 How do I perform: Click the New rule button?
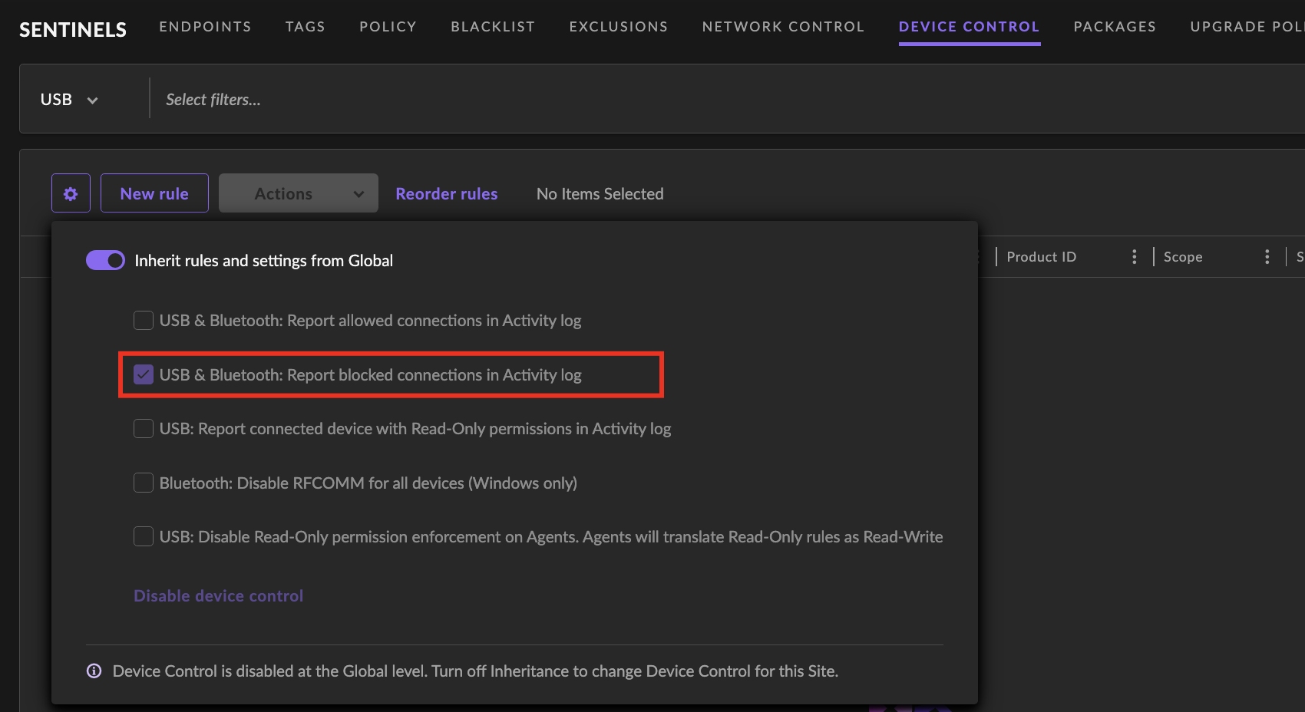coord(154,193)
